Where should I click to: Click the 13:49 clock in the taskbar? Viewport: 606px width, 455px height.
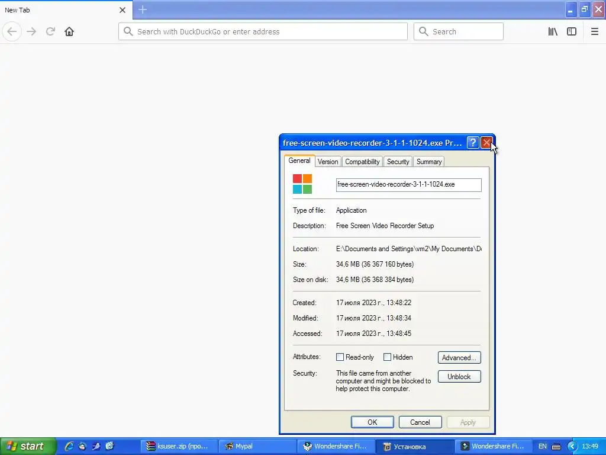point(590,446)
